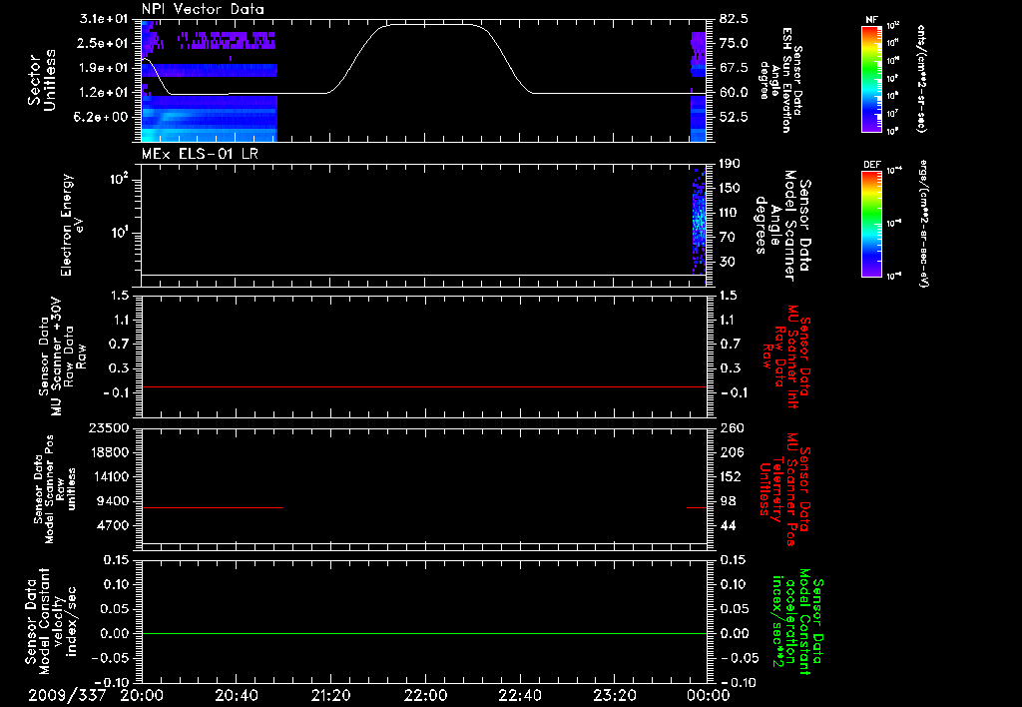Image resolution: width=1022 pixels, height=707 pixels.
Task: Click the '150' scanner angle tick
Action: click(730, 189)
